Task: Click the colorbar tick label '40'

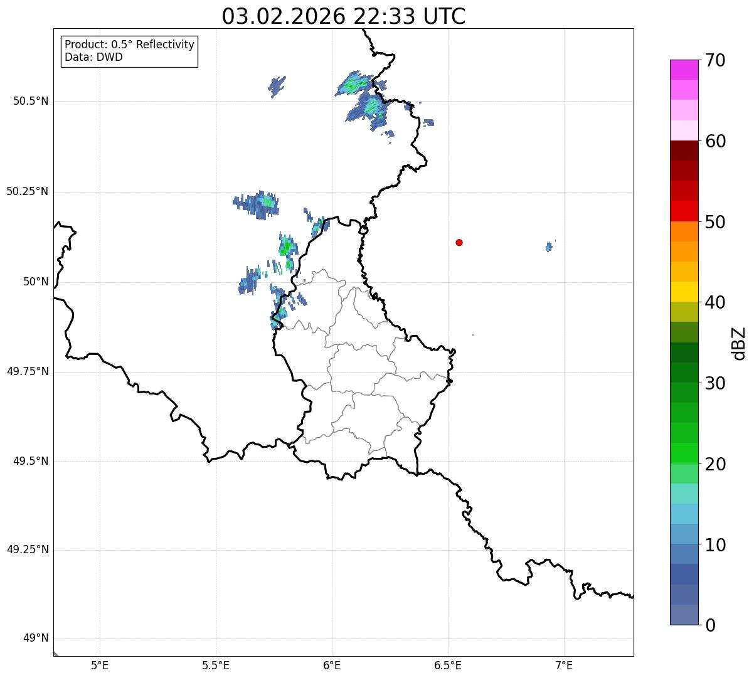Action: [x=715, y=302]
